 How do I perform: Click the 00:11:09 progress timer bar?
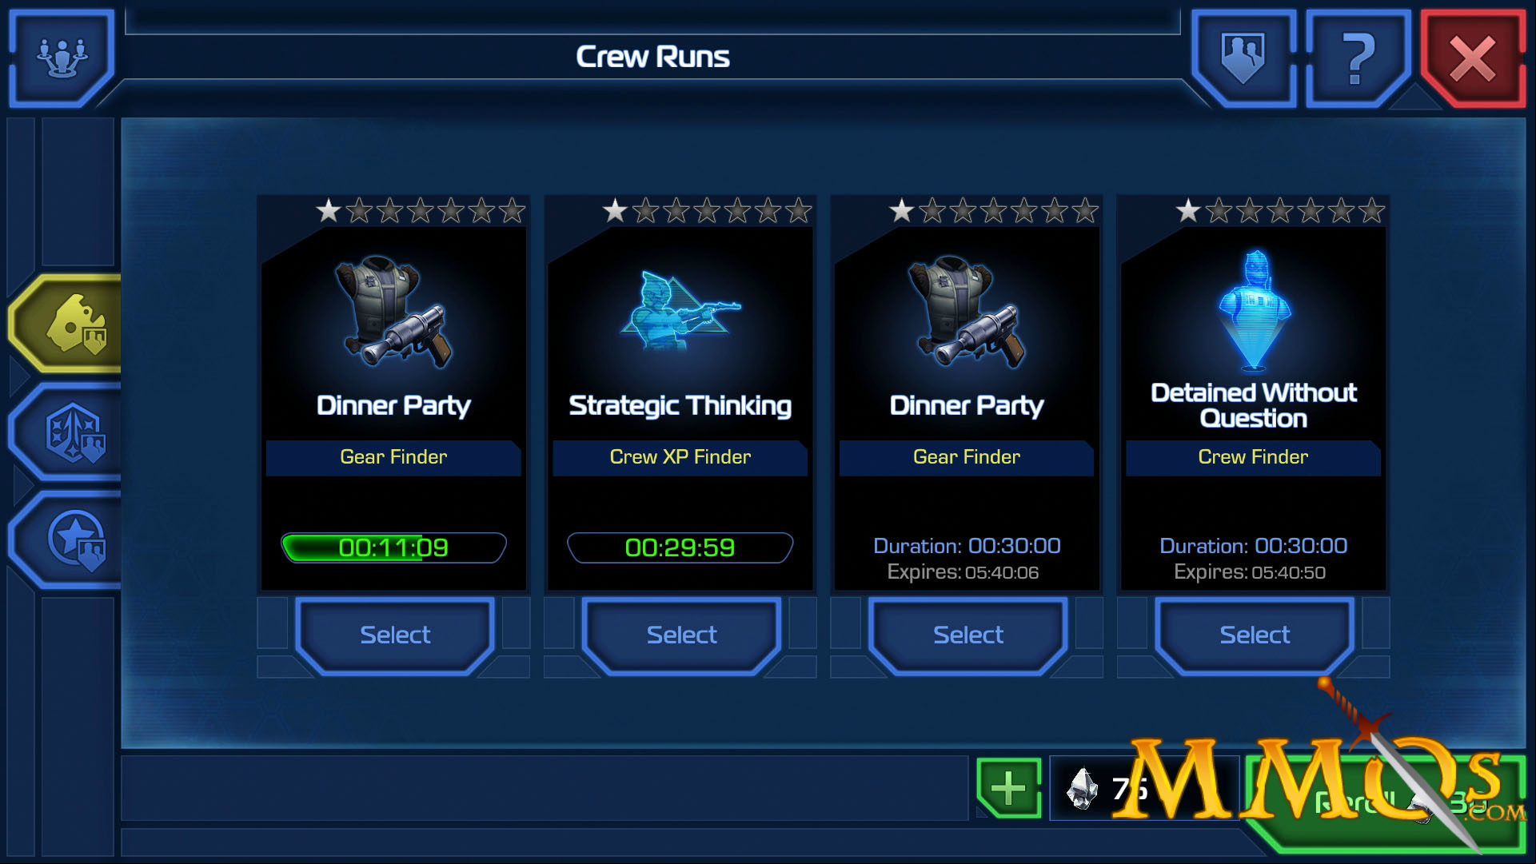[393, 547]
